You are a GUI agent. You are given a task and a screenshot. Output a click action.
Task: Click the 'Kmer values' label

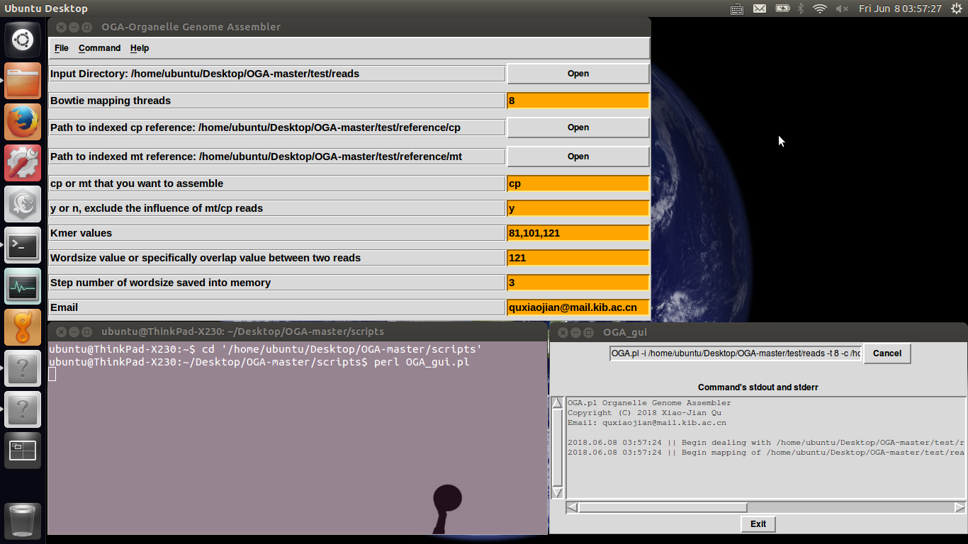(x=277, y=233)
